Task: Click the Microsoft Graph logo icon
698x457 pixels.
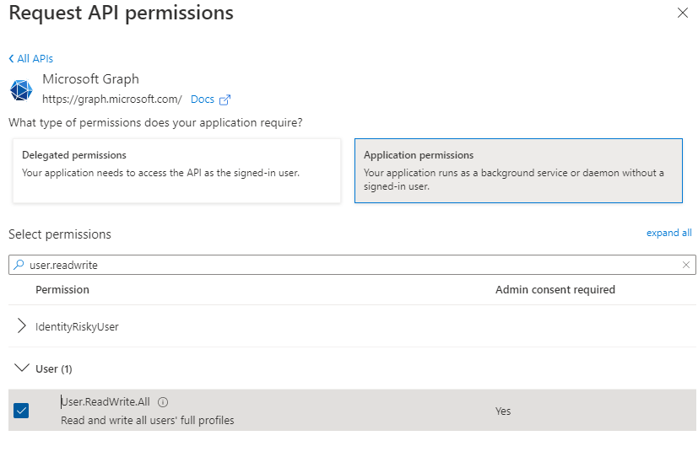Action: point(21,90)
